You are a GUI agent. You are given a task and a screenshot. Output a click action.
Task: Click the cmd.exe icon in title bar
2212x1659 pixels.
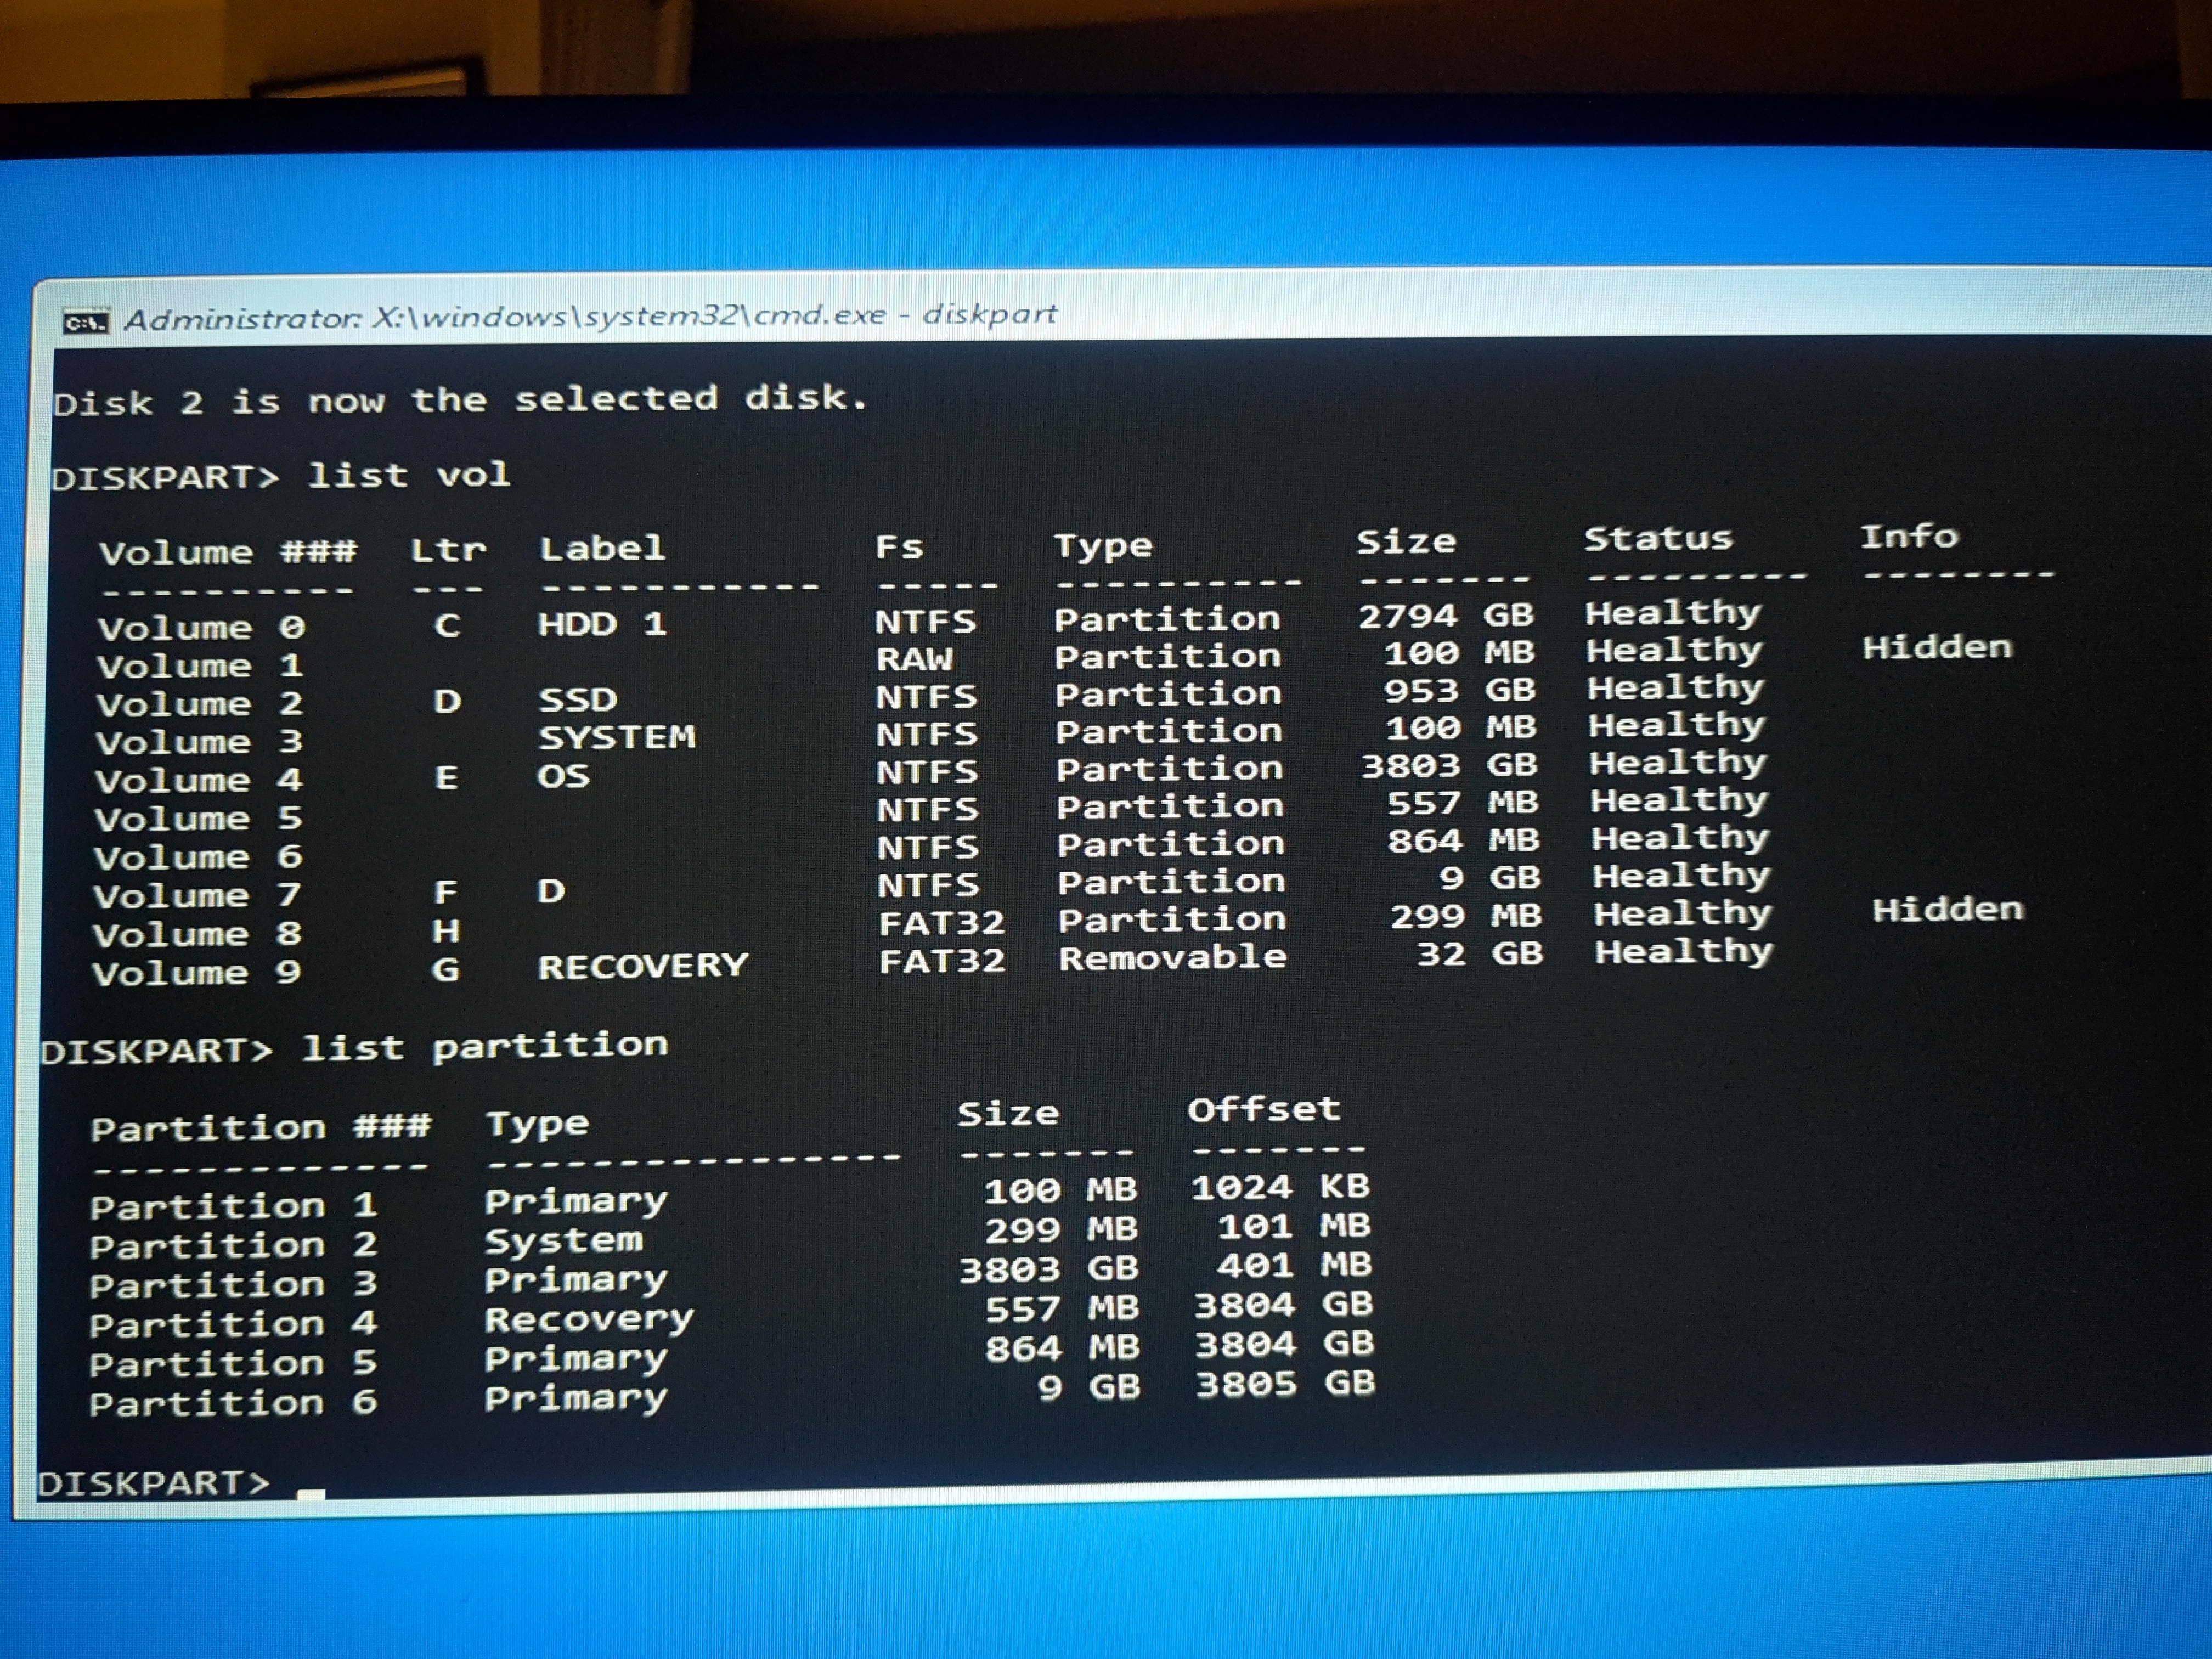pos(86,322)
